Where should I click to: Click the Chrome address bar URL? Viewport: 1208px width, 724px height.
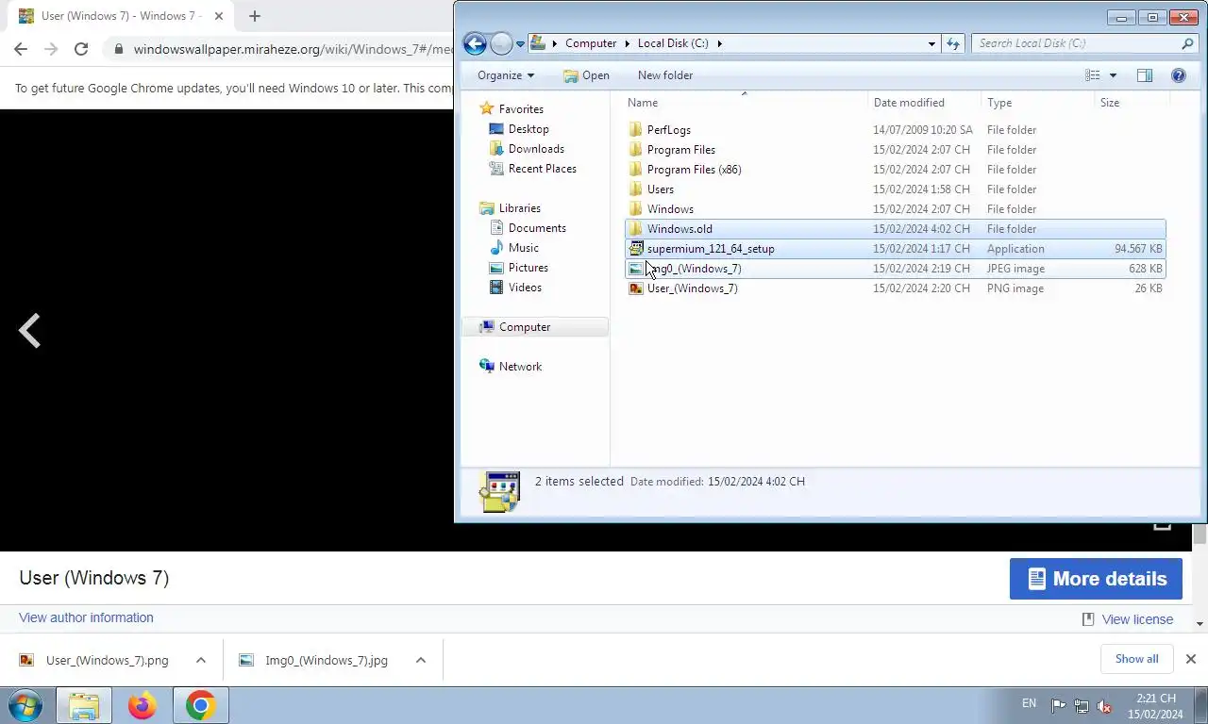[x=293, y=49]
